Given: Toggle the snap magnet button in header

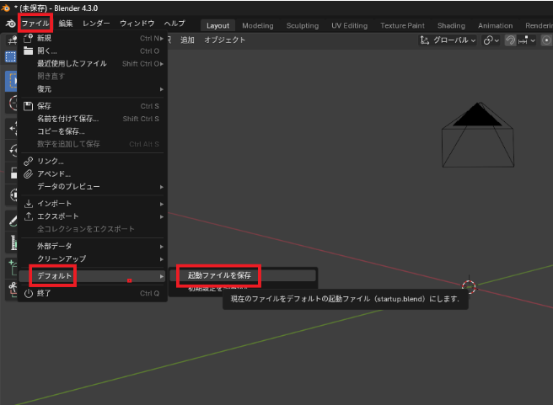Looking at the screenshot, I should [511, 40].
